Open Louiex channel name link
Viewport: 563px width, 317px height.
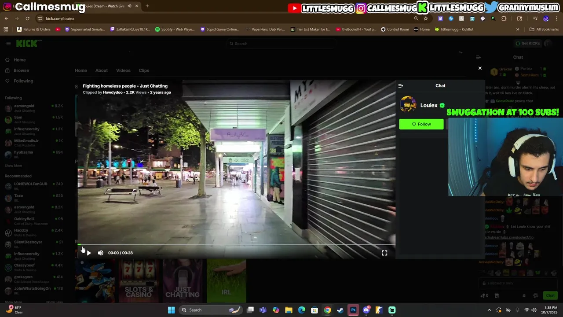(429, 105)
